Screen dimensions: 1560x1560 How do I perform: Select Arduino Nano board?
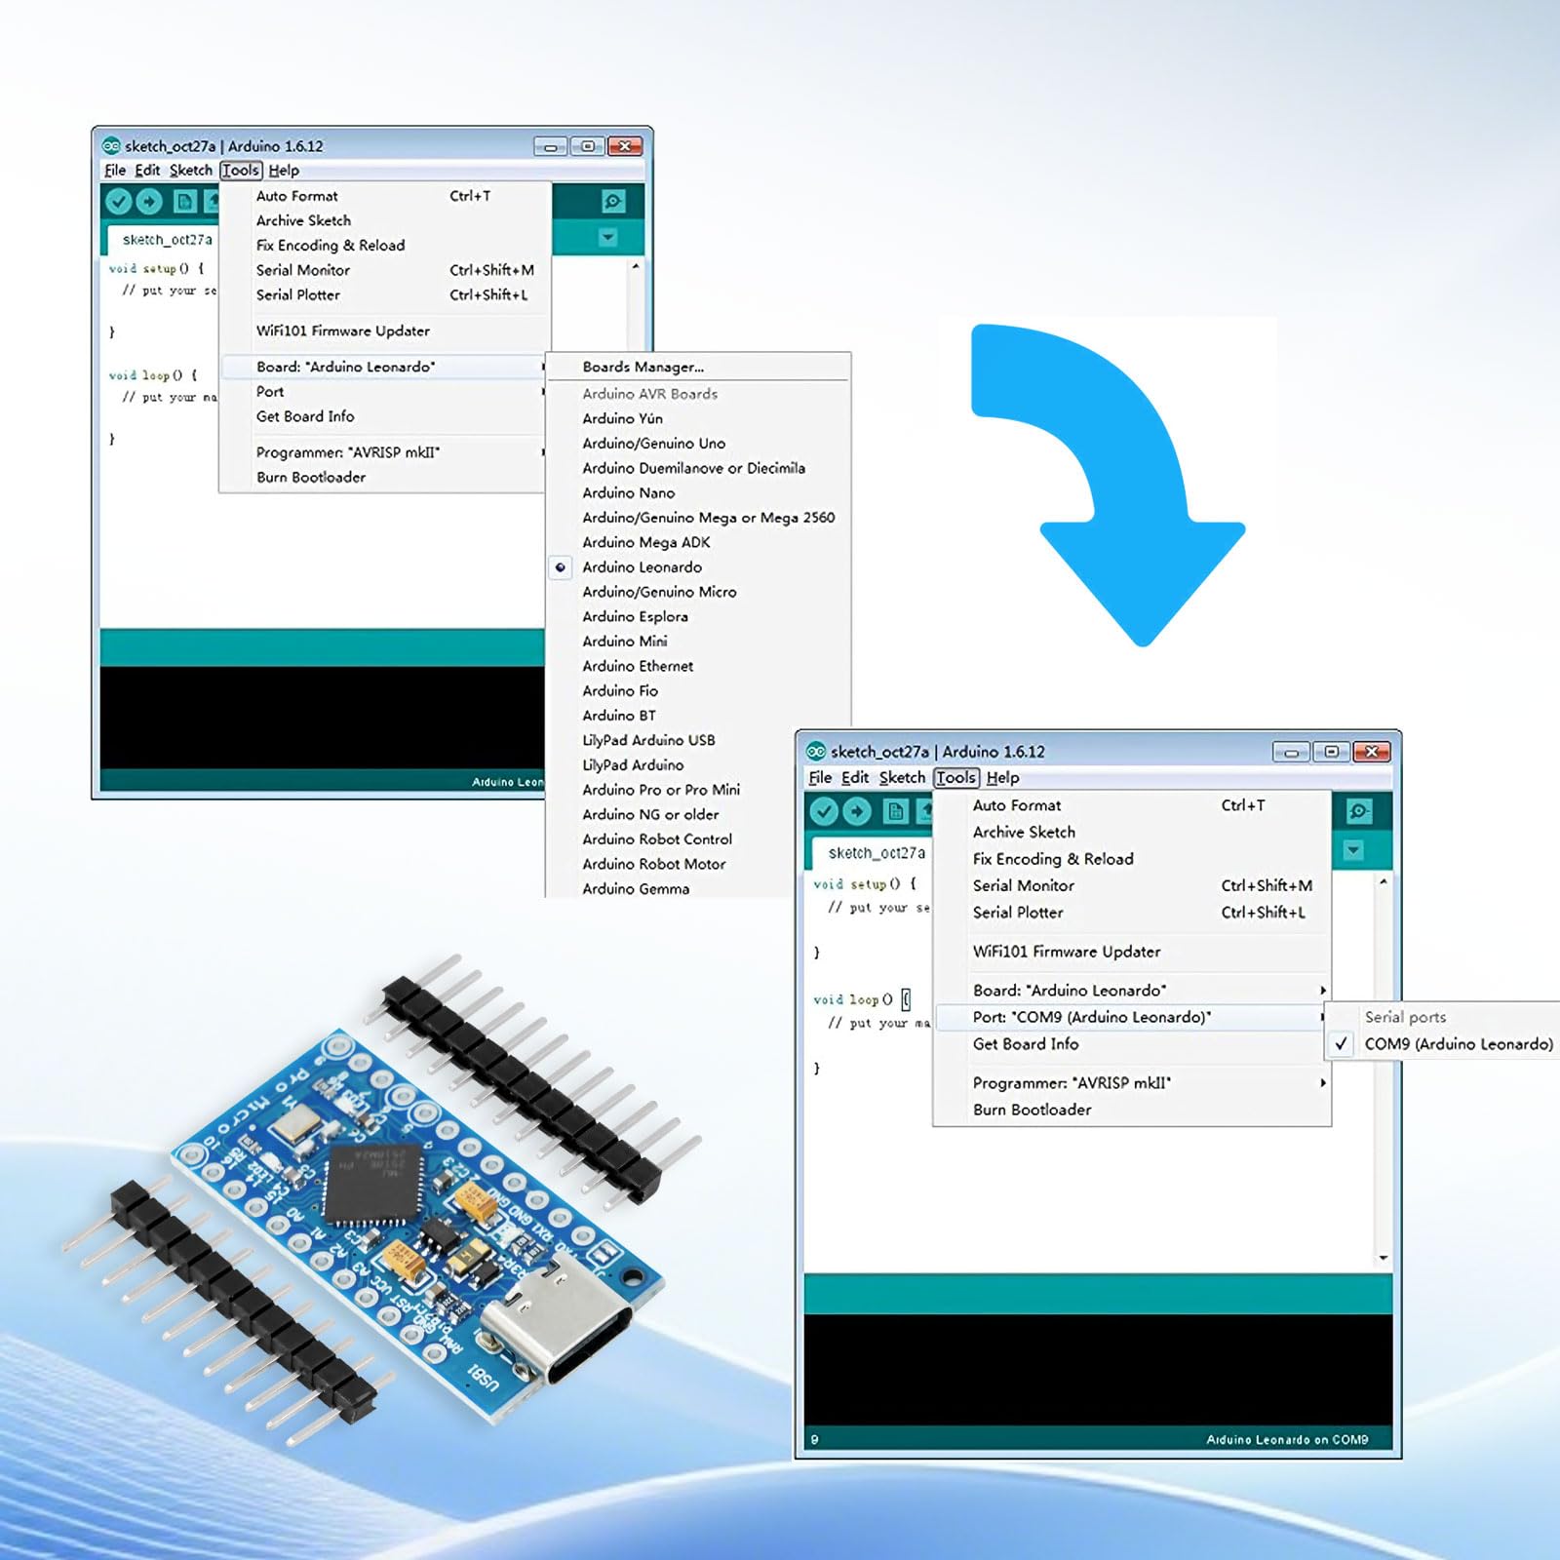click(698, 493)
